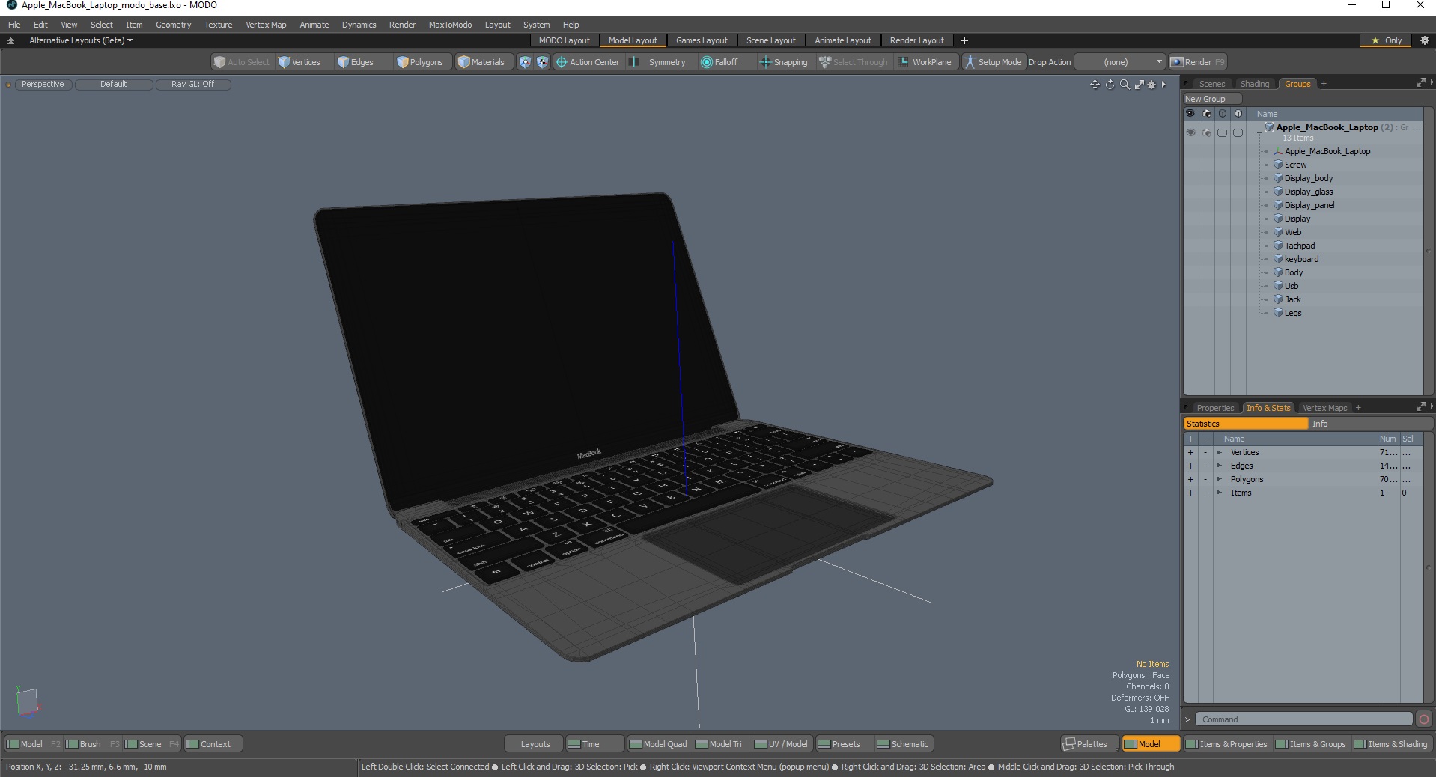Add a new layout tab with plus

tap(964, 40)
